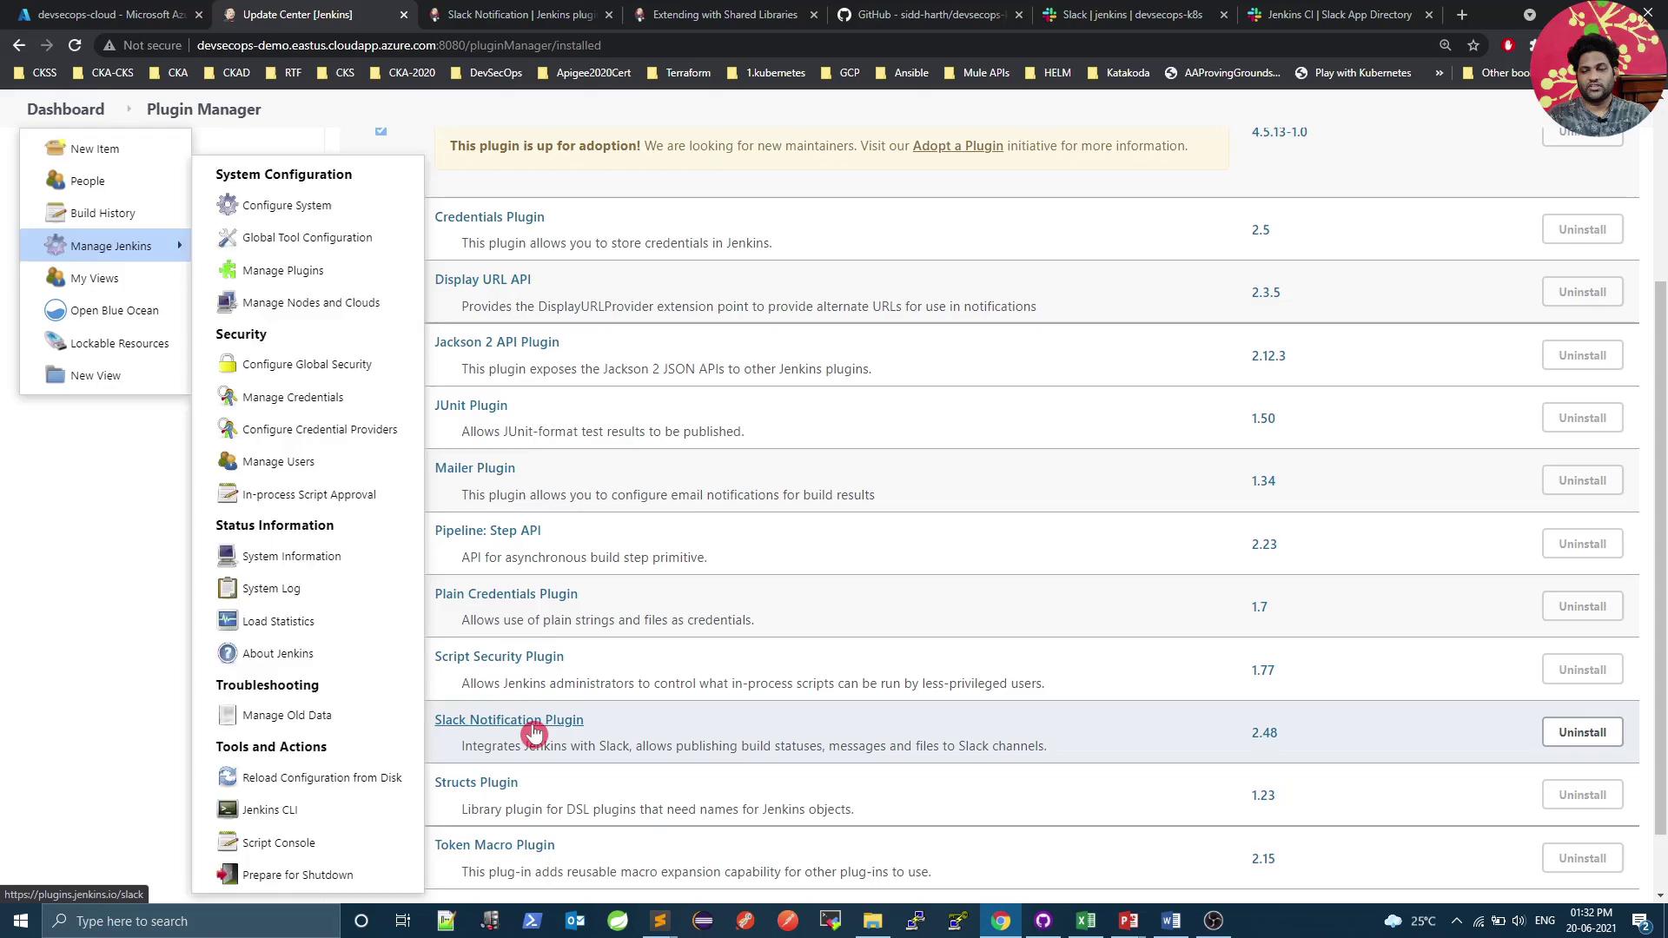Select Manage Nodes and Clouds menu entry
The width and height of the screenshot is (1668, 938).
[x=310, y=302]
